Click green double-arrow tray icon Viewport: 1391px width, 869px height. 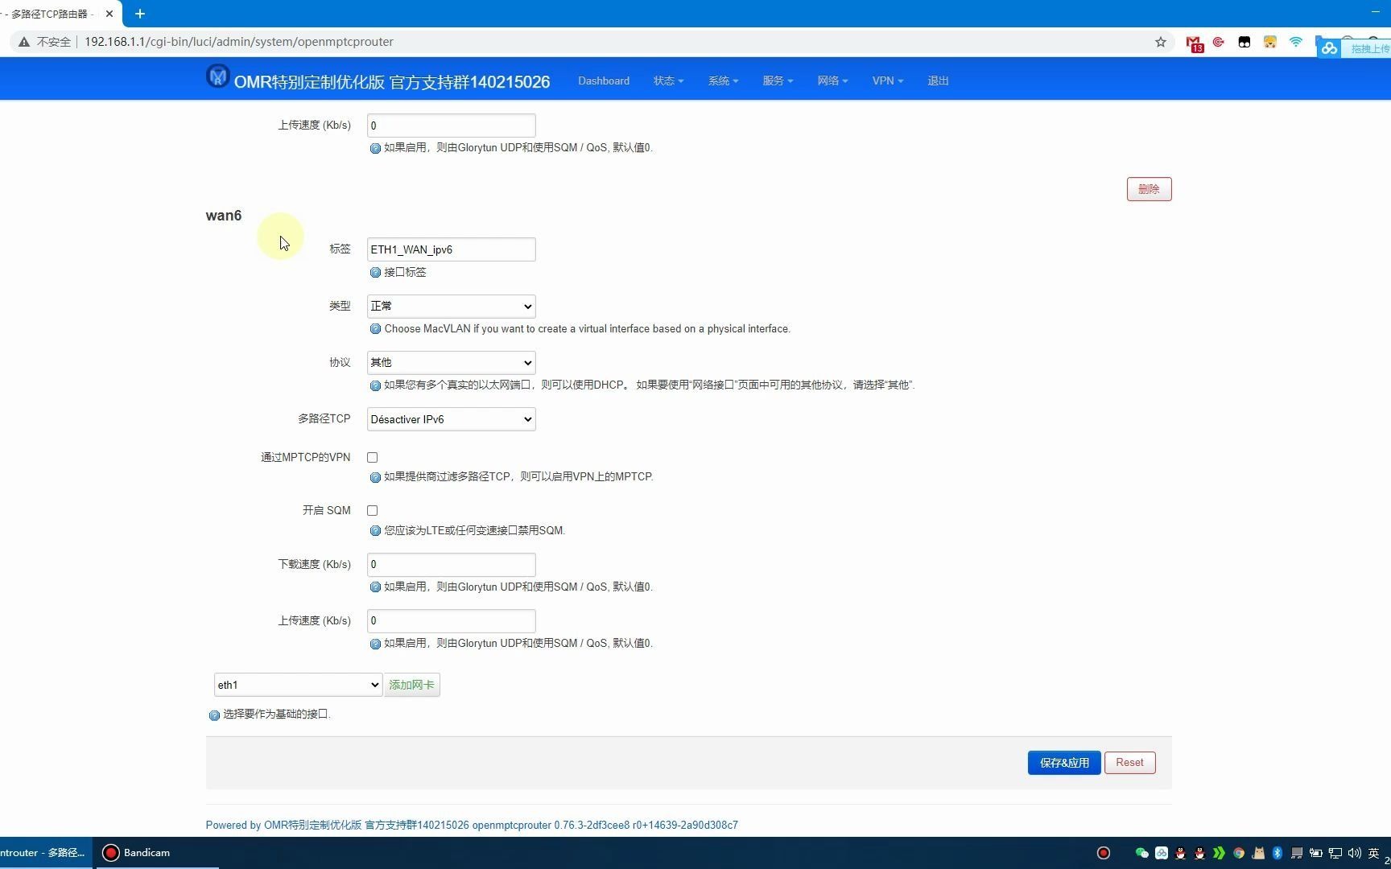(1220, 853)
